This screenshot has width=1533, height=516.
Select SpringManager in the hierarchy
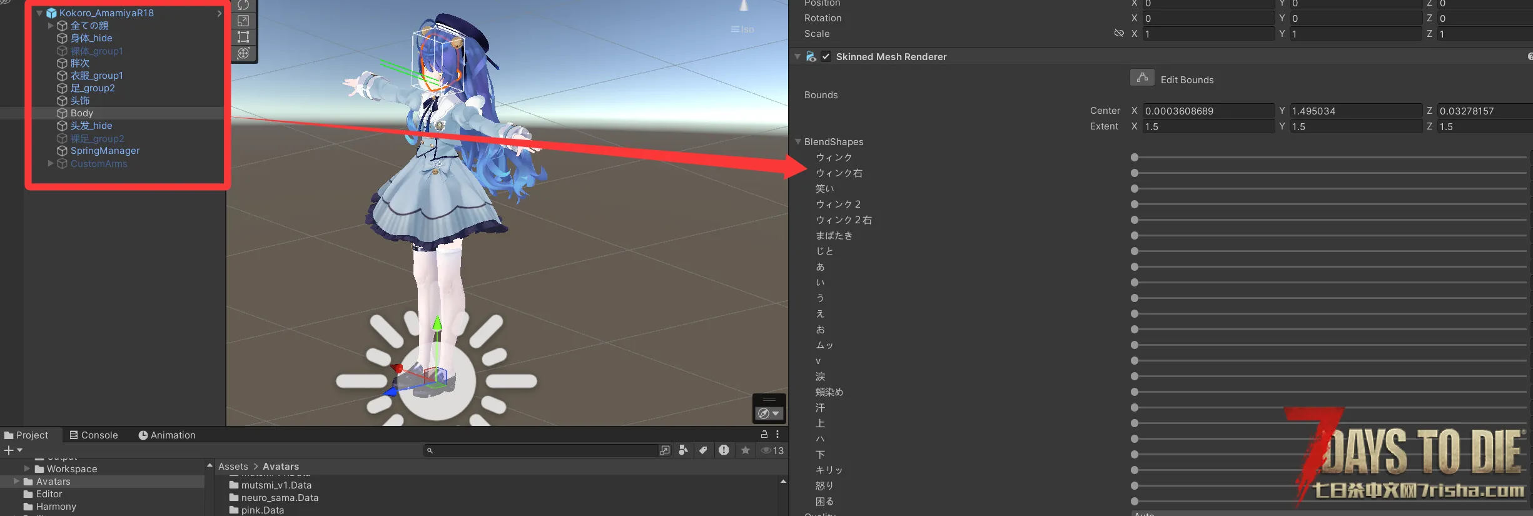pyautogui.click(x=104, y=151)
